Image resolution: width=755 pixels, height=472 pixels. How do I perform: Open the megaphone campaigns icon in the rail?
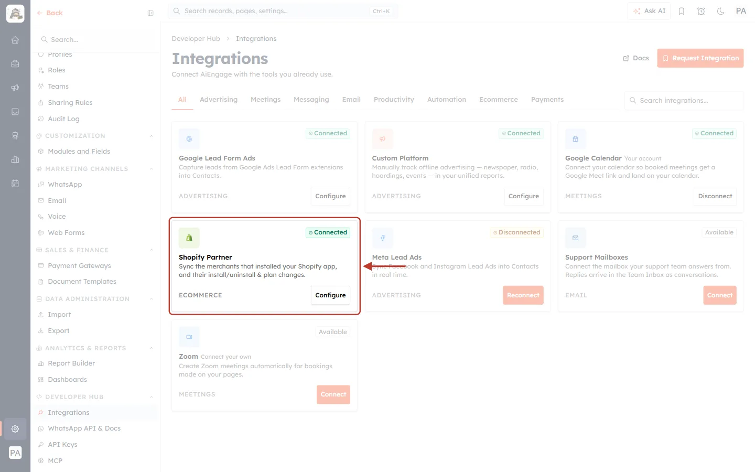coord(15,88)
